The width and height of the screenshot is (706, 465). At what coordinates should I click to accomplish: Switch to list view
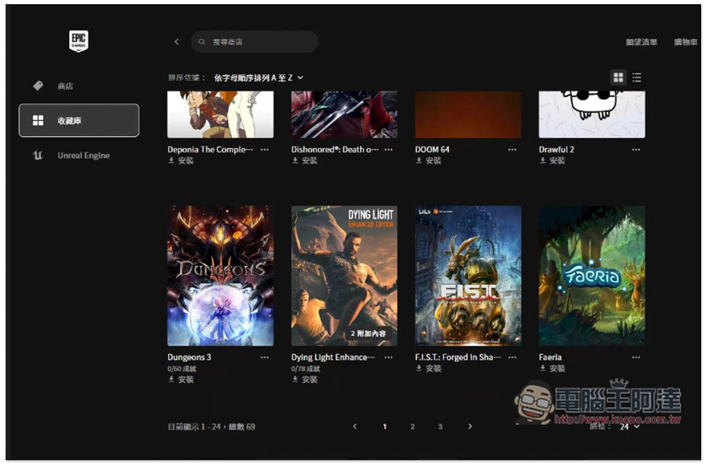click(637, 78)
